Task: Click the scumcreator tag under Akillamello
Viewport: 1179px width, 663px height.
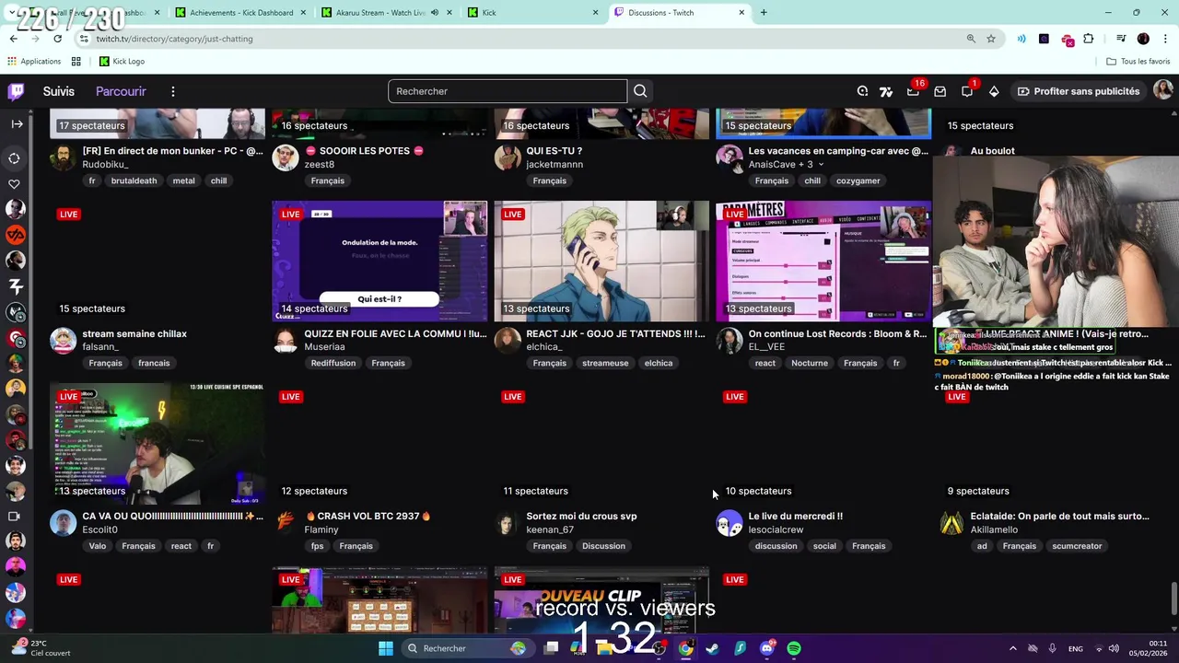Action: (x=1077, y=546)
